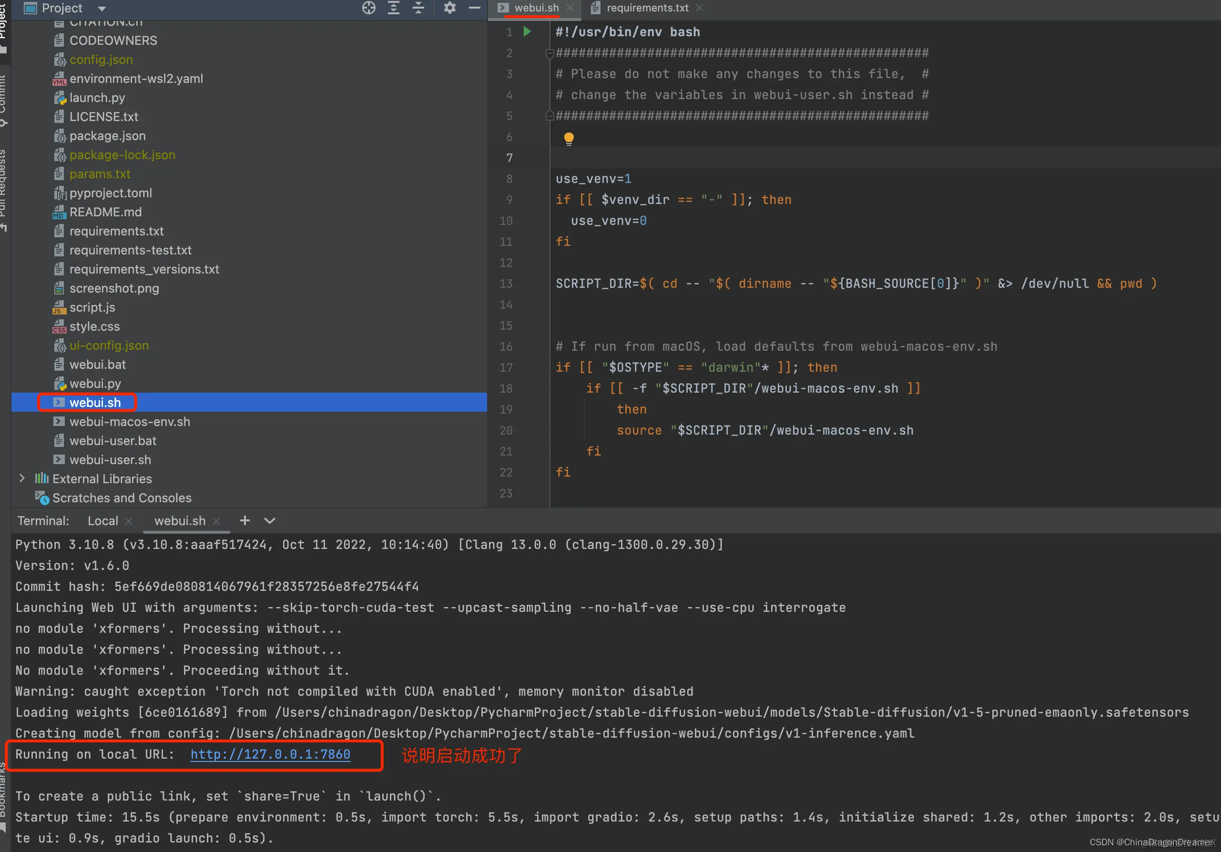Open the Project view dropdown
The height and width of the screenshot is (852, 1221).
pos(102,9)
